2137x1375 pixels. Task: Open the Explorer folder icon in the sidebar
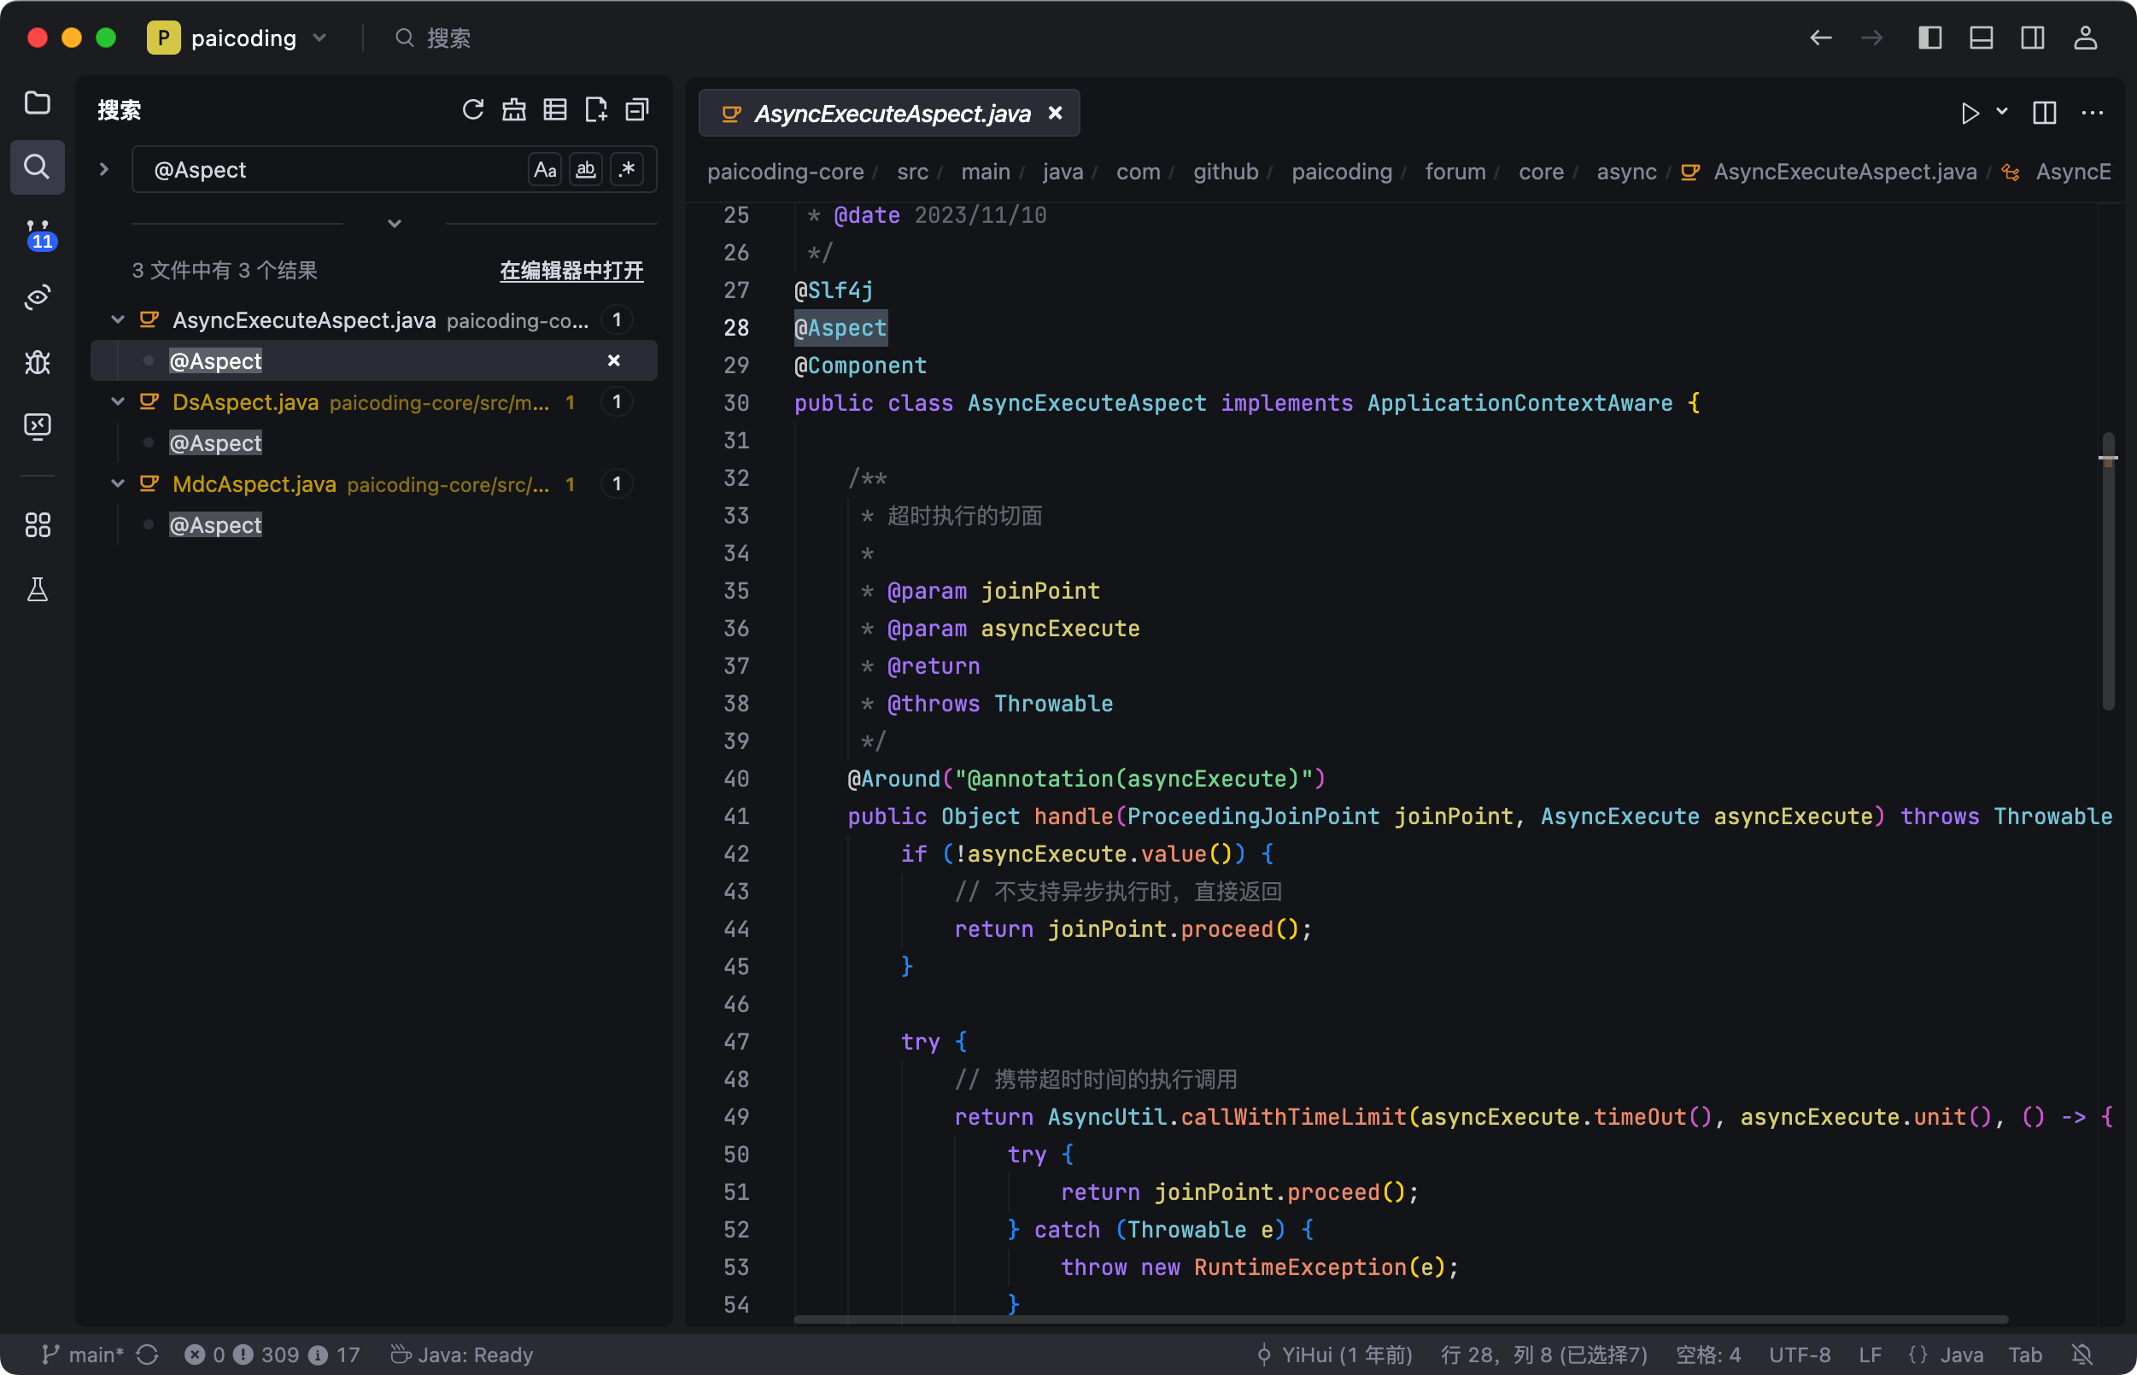point(37,102)
